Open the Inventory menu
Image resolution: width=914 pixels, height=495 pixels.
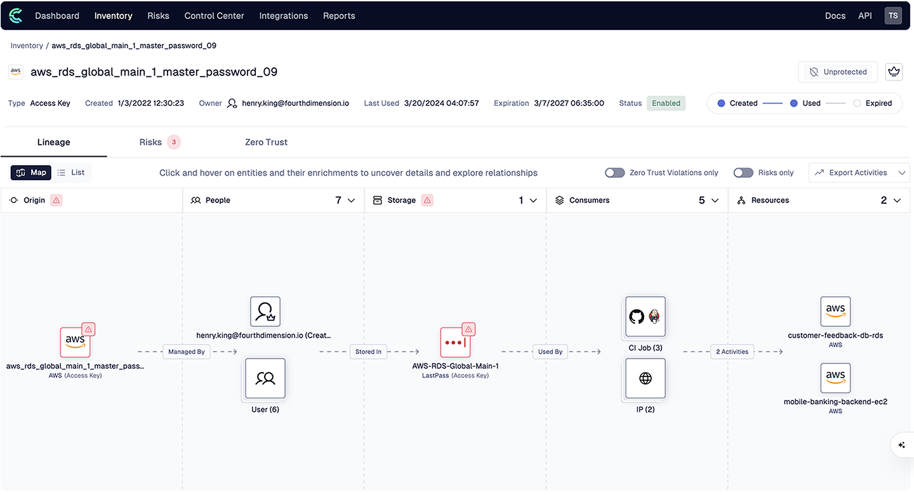[x=113, y=16]
